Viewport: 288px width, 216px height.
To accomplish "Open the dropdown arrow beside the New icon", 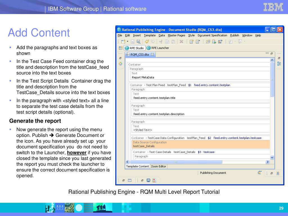I will click(x=127, y=42).
